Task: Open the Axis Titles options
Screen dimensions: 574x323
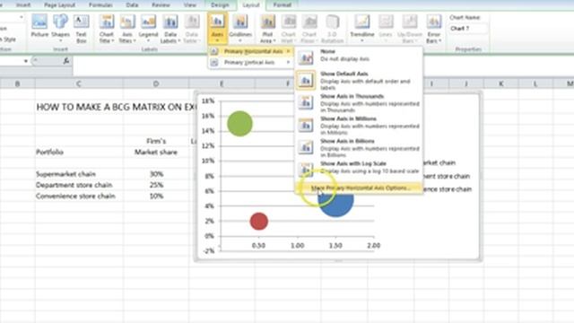Action: pos(127,29)
